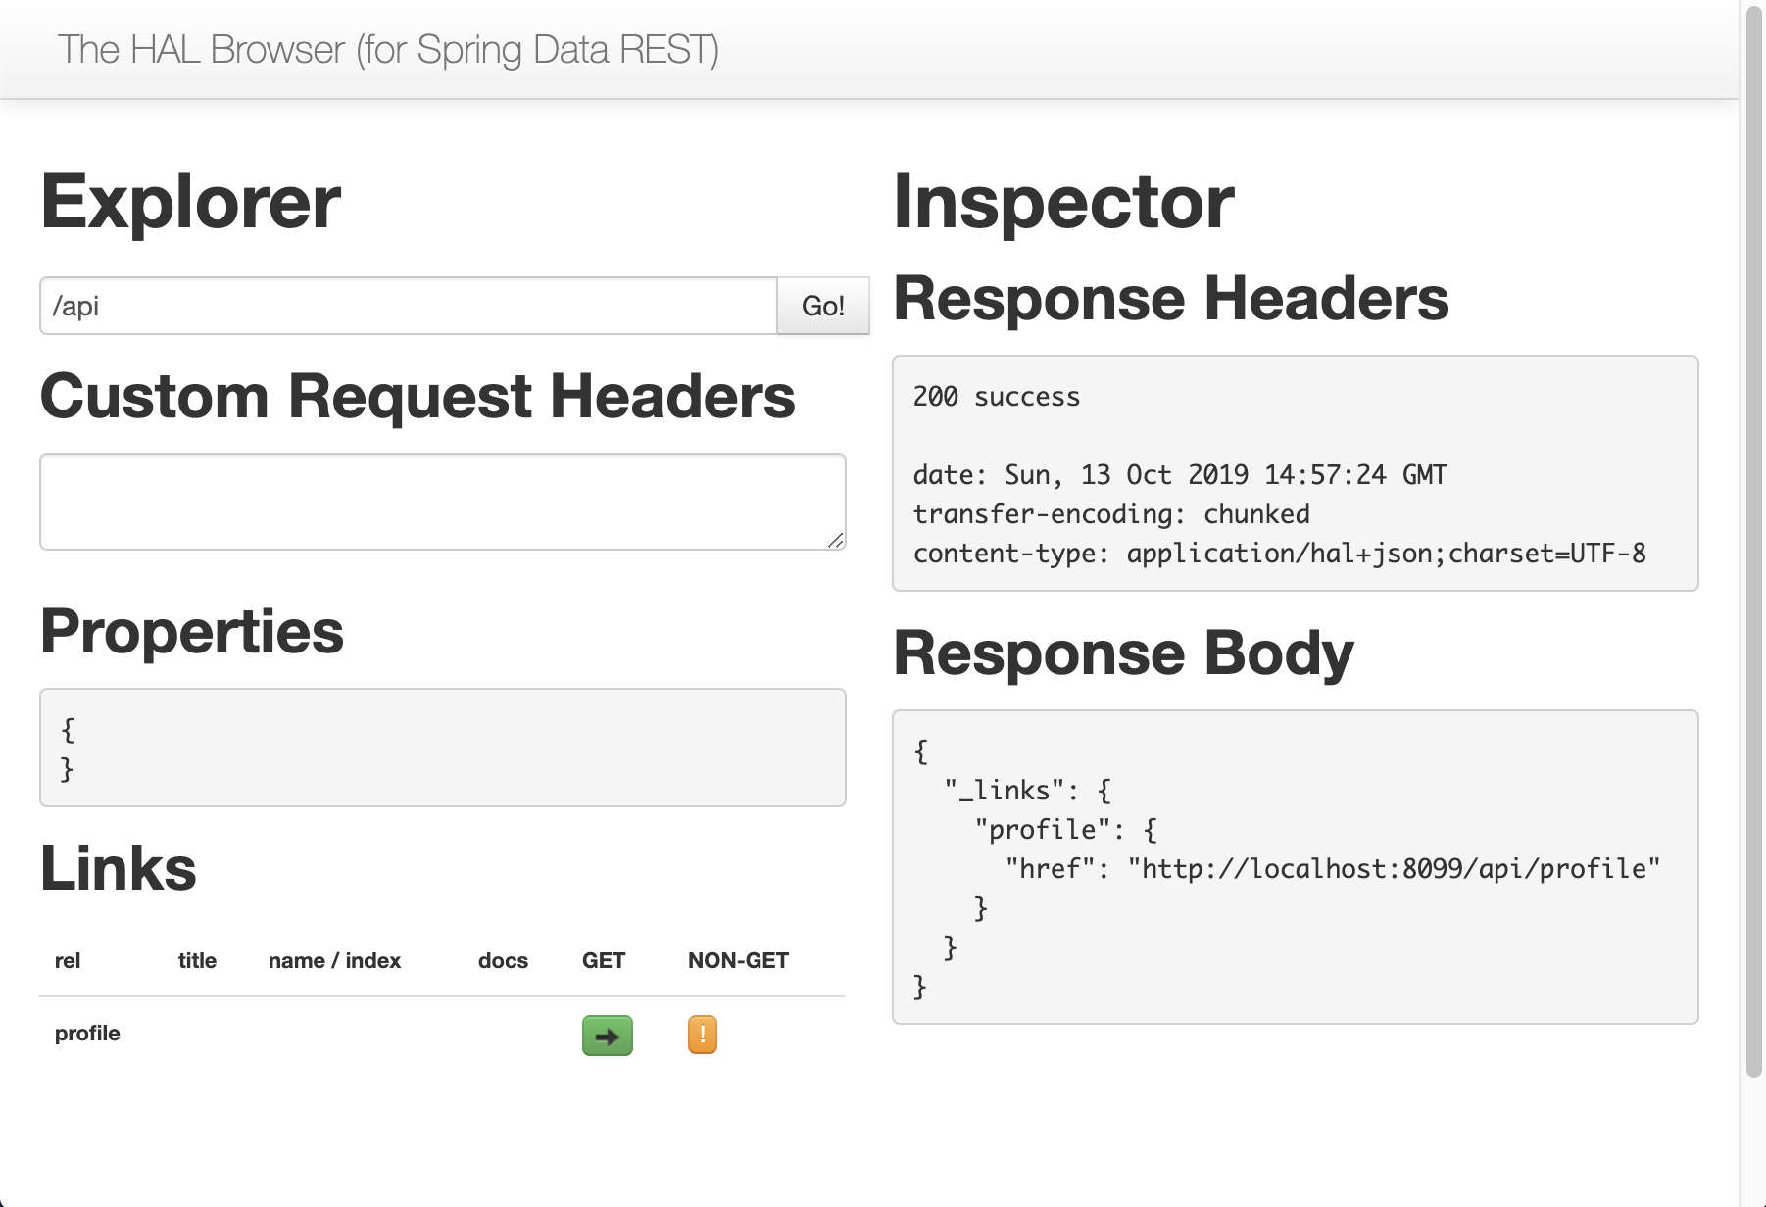Click the profile rel label in Links table
Image resolution: width=1766 pixels, height=1207 pixels.
(x=87, y=1034)
